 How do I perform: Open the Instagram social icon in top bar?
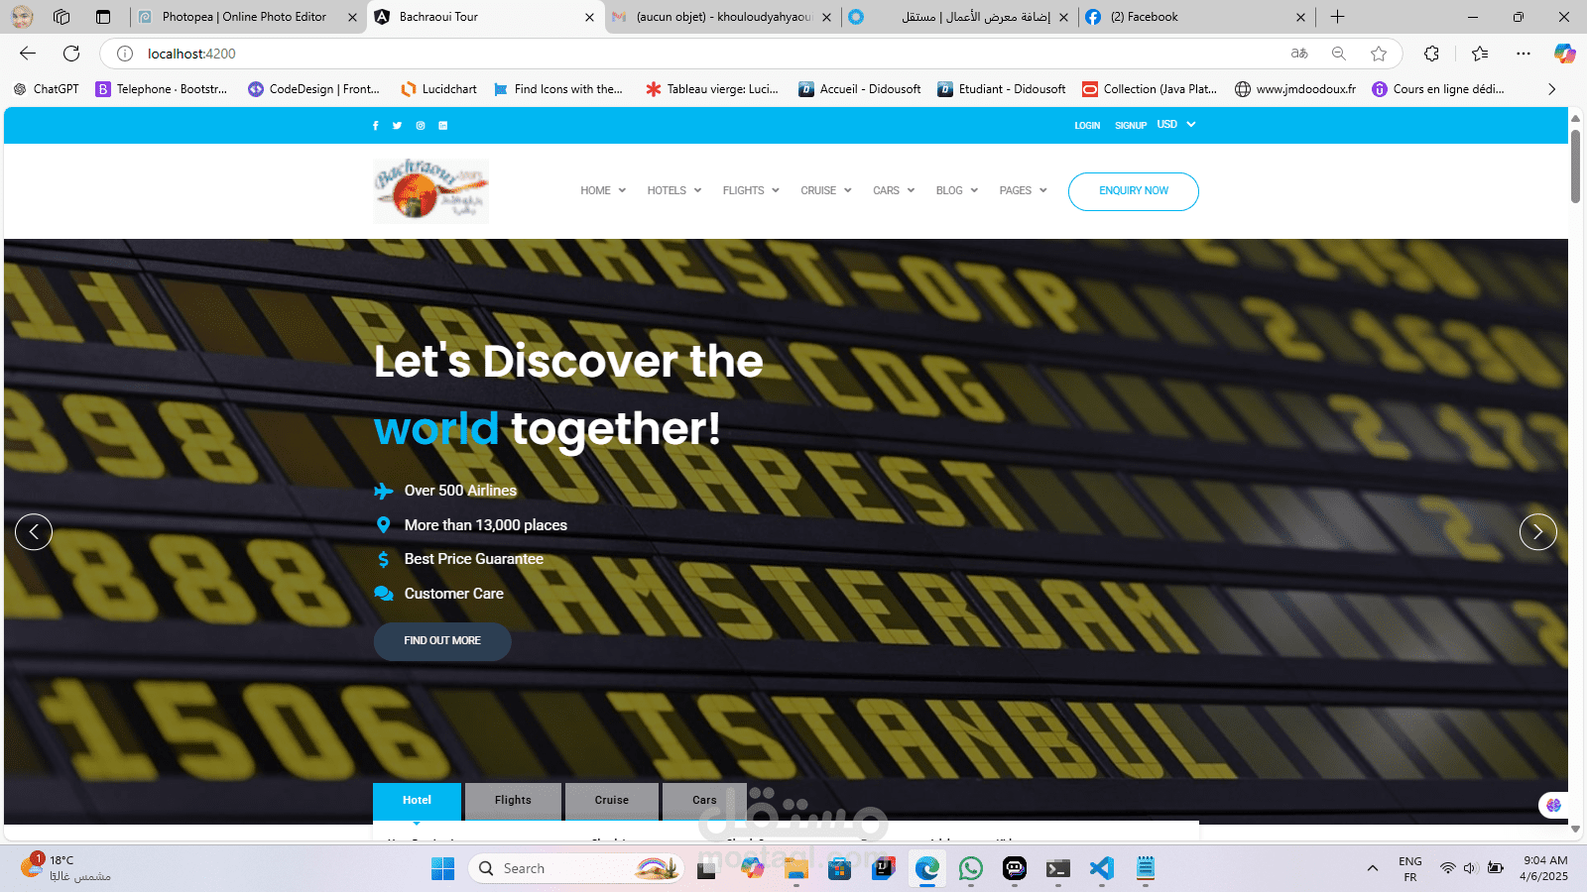coord(421,126)
